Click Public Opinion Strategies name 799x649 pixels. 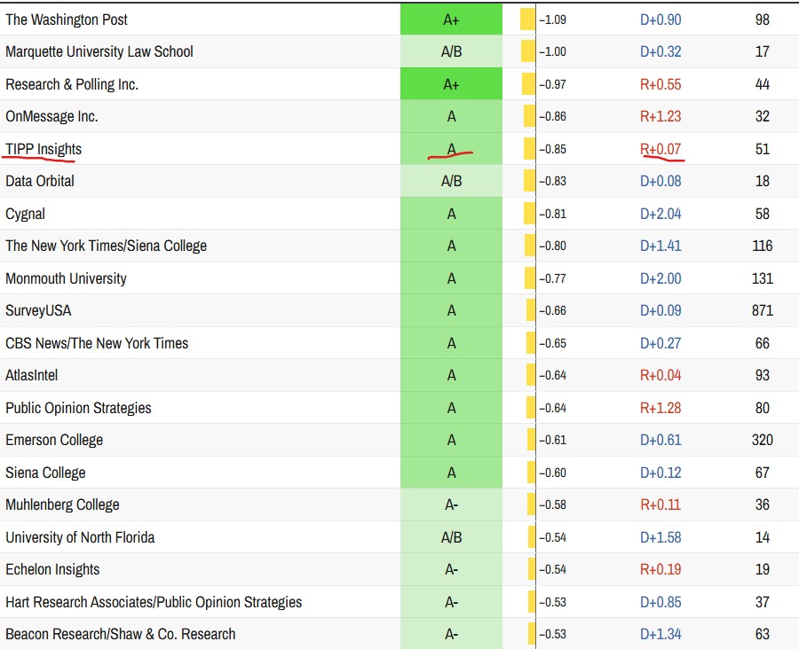78,407
